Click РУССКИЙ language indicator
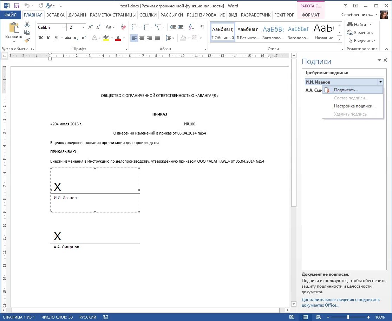Viewport: 392px width, 321px height. [88, 317]
